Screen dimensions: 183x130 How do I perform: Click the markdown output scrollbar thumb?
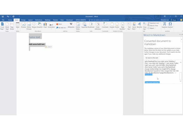click(181, 76)
